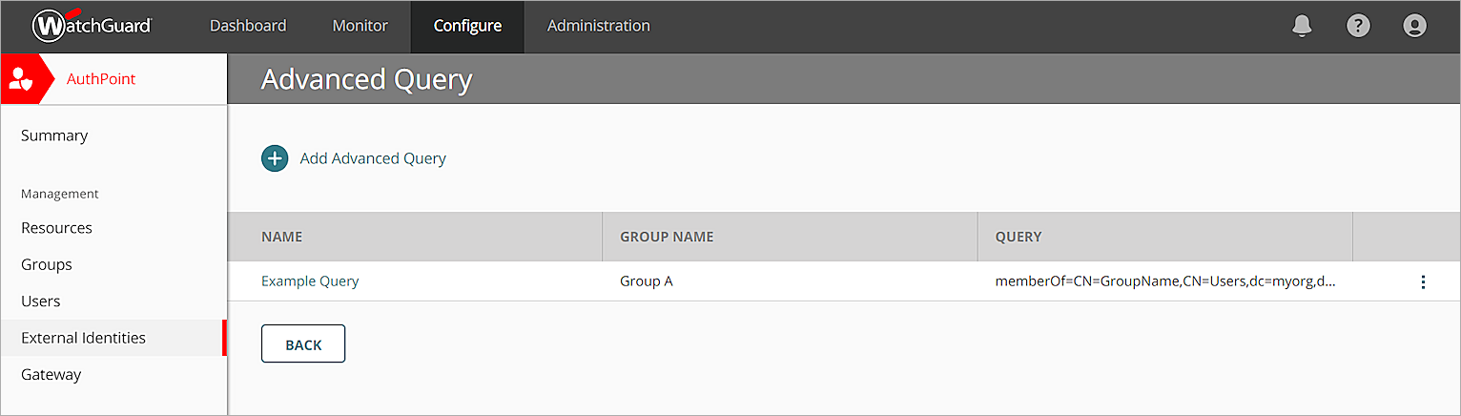Viewport: 1461px width, 416px height.
Task: Open External Identities section
Action: [x=83, y=338]
